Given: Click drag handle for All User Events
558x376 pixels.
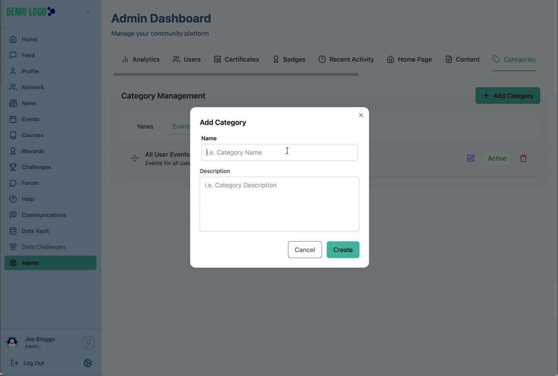Looking at the screenshot, I should click(135, 159).
